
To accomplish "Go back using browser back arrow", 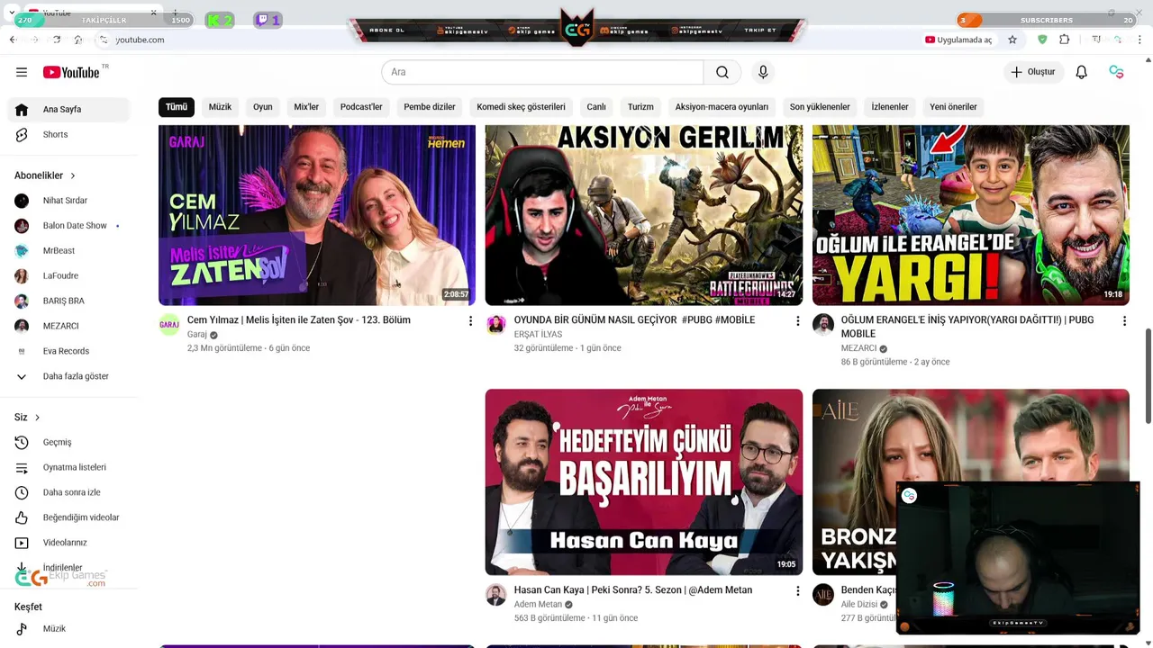I will coord(13,40).
